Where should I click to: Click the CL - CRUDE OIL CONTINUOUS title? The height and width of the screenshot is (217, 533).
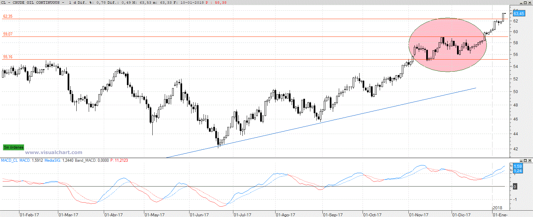click(30, 2)
